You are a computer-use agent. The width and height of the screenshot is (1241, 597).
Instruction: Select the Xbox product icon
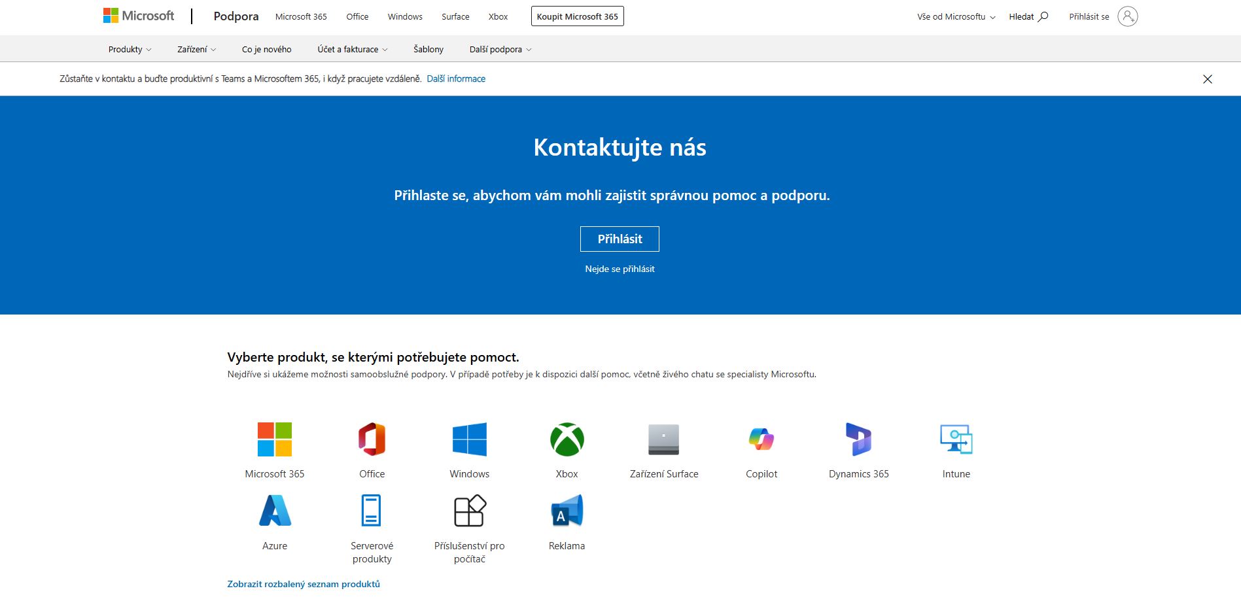[x=567, y=439]
